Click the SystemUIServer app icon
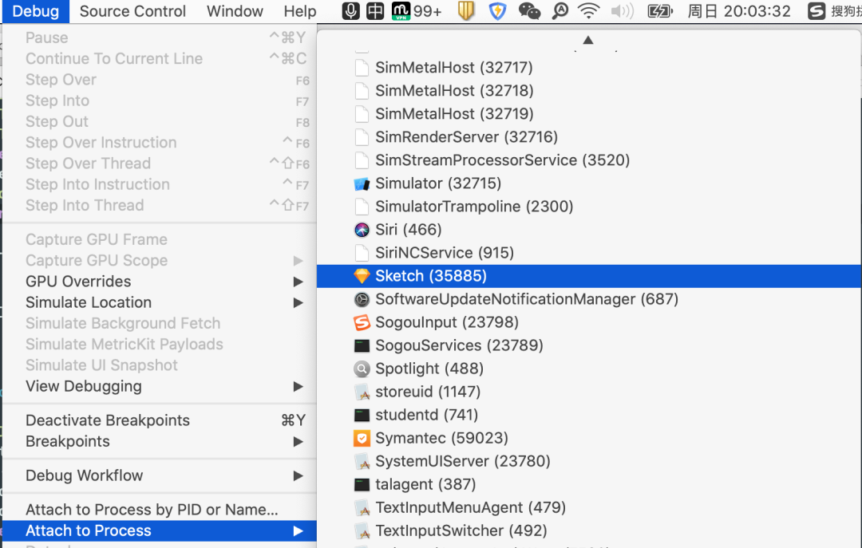The width and height of the screenshot is (862, 548). 362,462
